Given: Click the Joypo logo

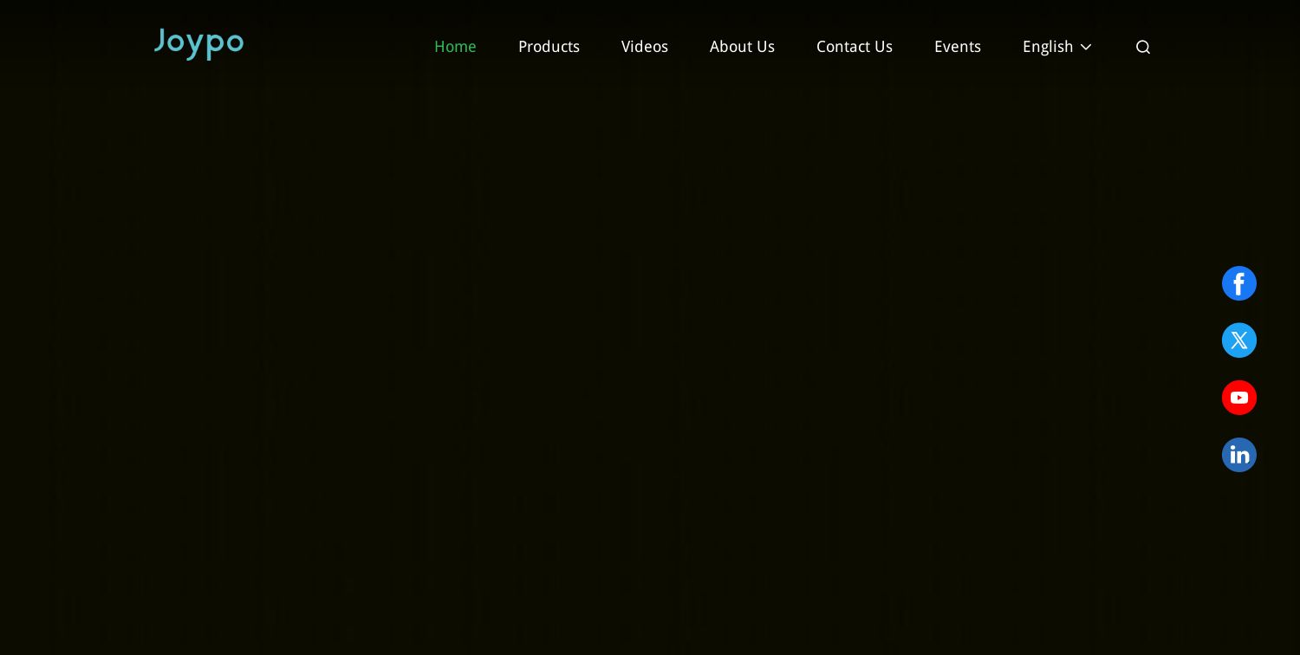Looking at the screenshot, I should (198, 44).
